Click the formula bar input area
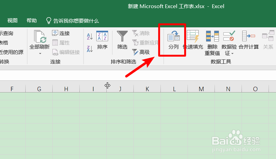Viewport: 276px width, 159px height. tap(138, 75)
